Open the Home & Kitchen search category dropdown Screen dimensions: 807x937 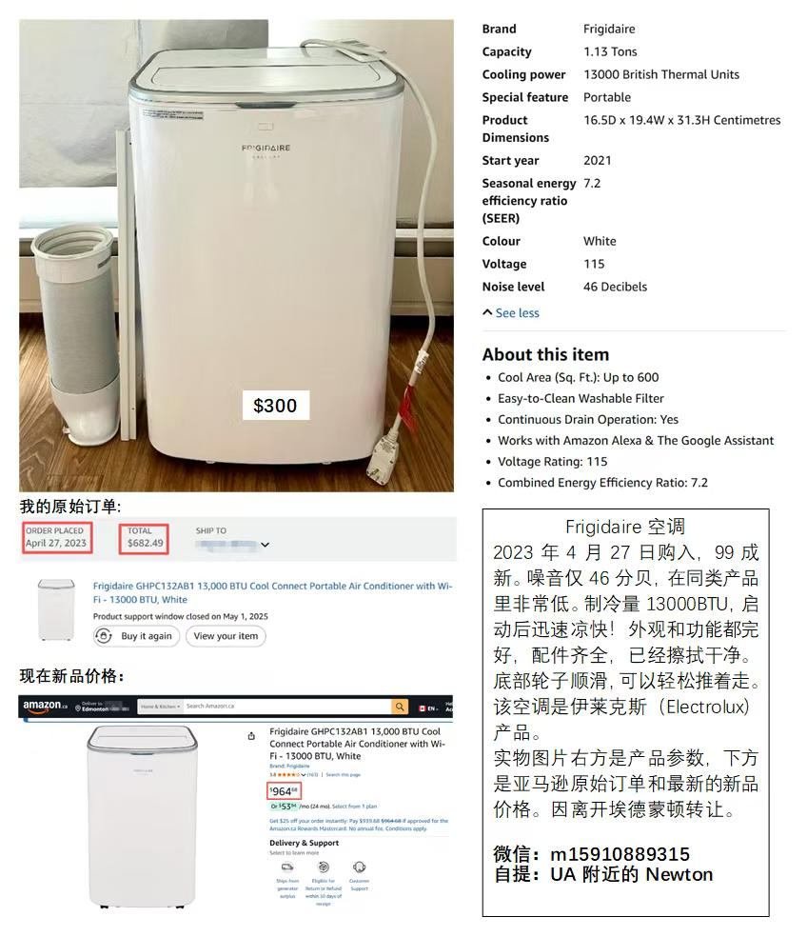click(160, 707)
